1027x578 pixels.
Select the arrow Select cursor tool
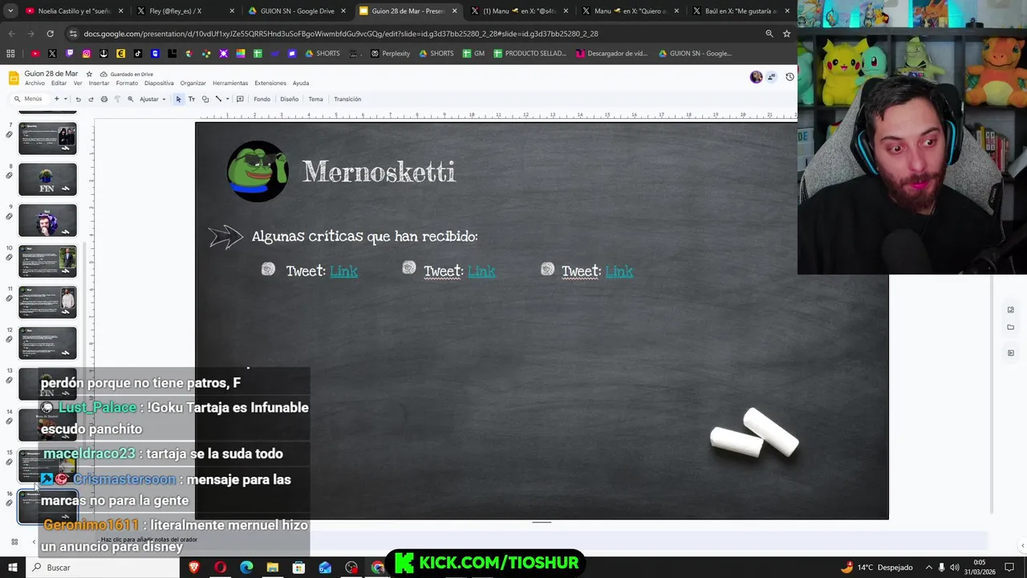click(178, 100)
